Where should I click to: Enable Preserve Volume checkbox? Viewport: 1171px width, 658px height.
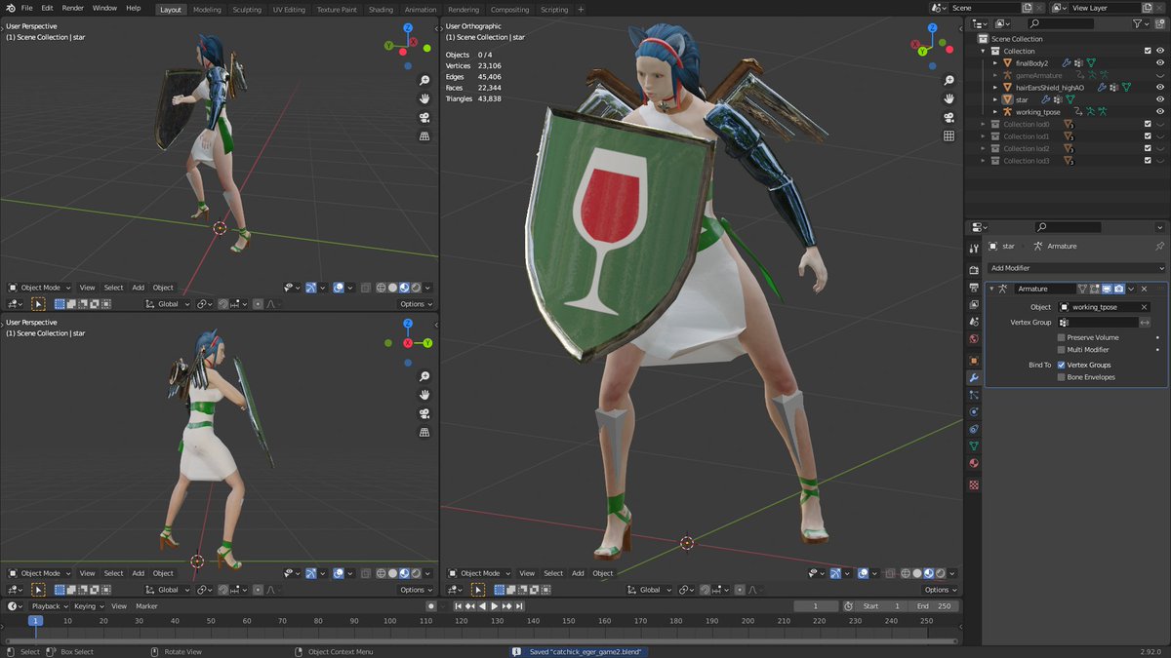[1062, 337]
